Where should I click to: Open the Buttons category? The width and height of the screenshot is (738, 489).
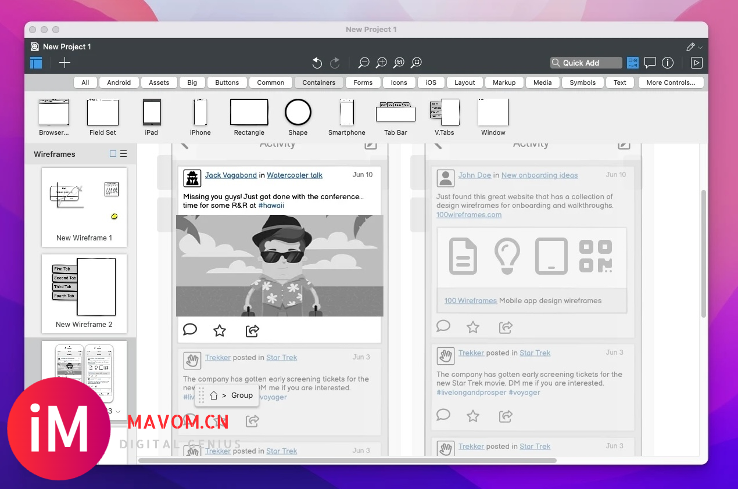tap(227, 82)
